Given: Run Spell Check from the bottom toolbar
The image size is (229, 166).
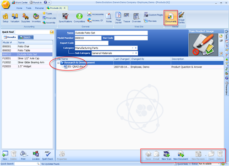Looking at the screenshot, I should [x=48, y=155].
